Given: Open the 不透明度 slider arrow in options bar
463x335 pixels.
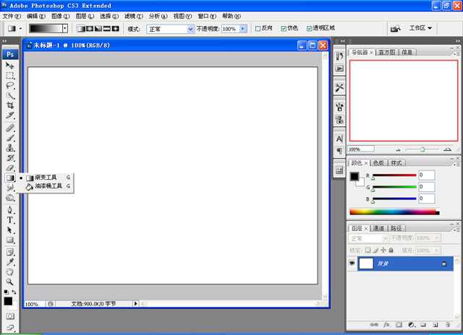Looking at the screenshot, I should pos(243,29).
